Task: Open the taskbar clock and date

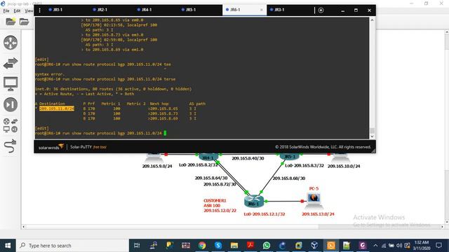Action: click(422, 246)
